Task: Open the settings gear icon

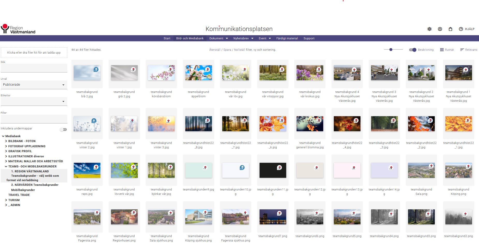Action: (x=429, y=29)
